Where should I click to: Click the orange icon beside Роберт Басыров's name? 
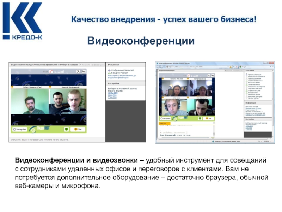coord(12,87)
